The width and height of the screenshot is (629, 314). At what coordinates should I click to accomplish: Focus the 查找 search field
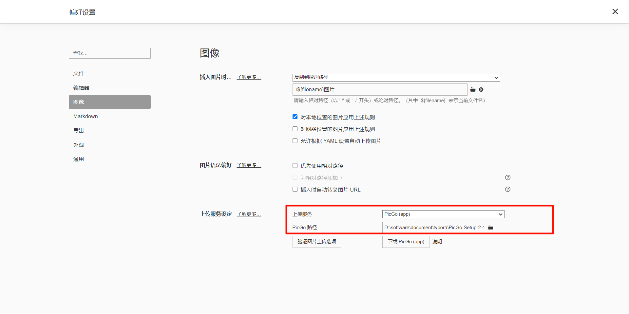click(x=110, y=53)
